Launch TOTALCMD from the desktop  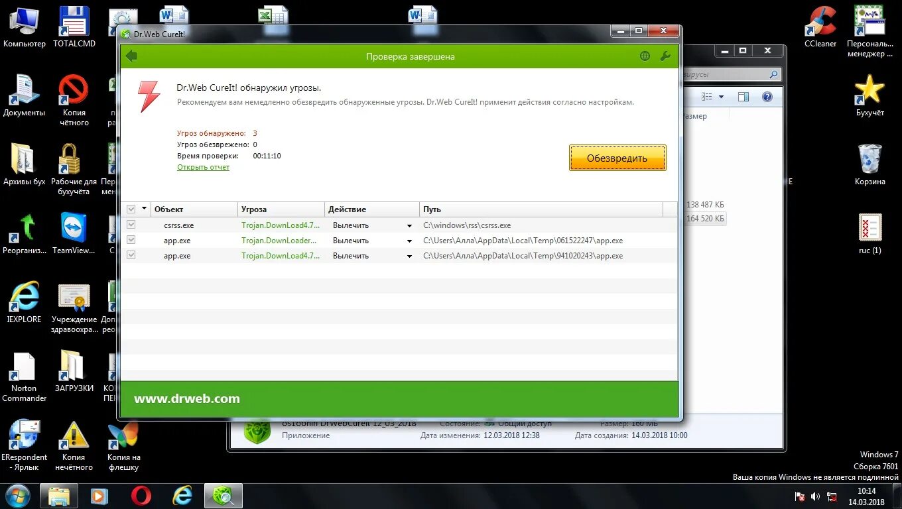pyautogui.click(x=74, y=27)
